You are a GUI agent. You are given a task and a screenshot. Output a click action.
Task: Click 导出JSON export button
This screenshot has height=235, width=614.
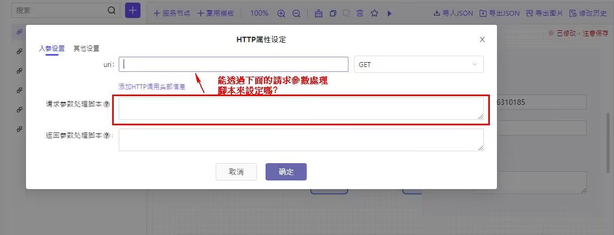coord(500,14)
